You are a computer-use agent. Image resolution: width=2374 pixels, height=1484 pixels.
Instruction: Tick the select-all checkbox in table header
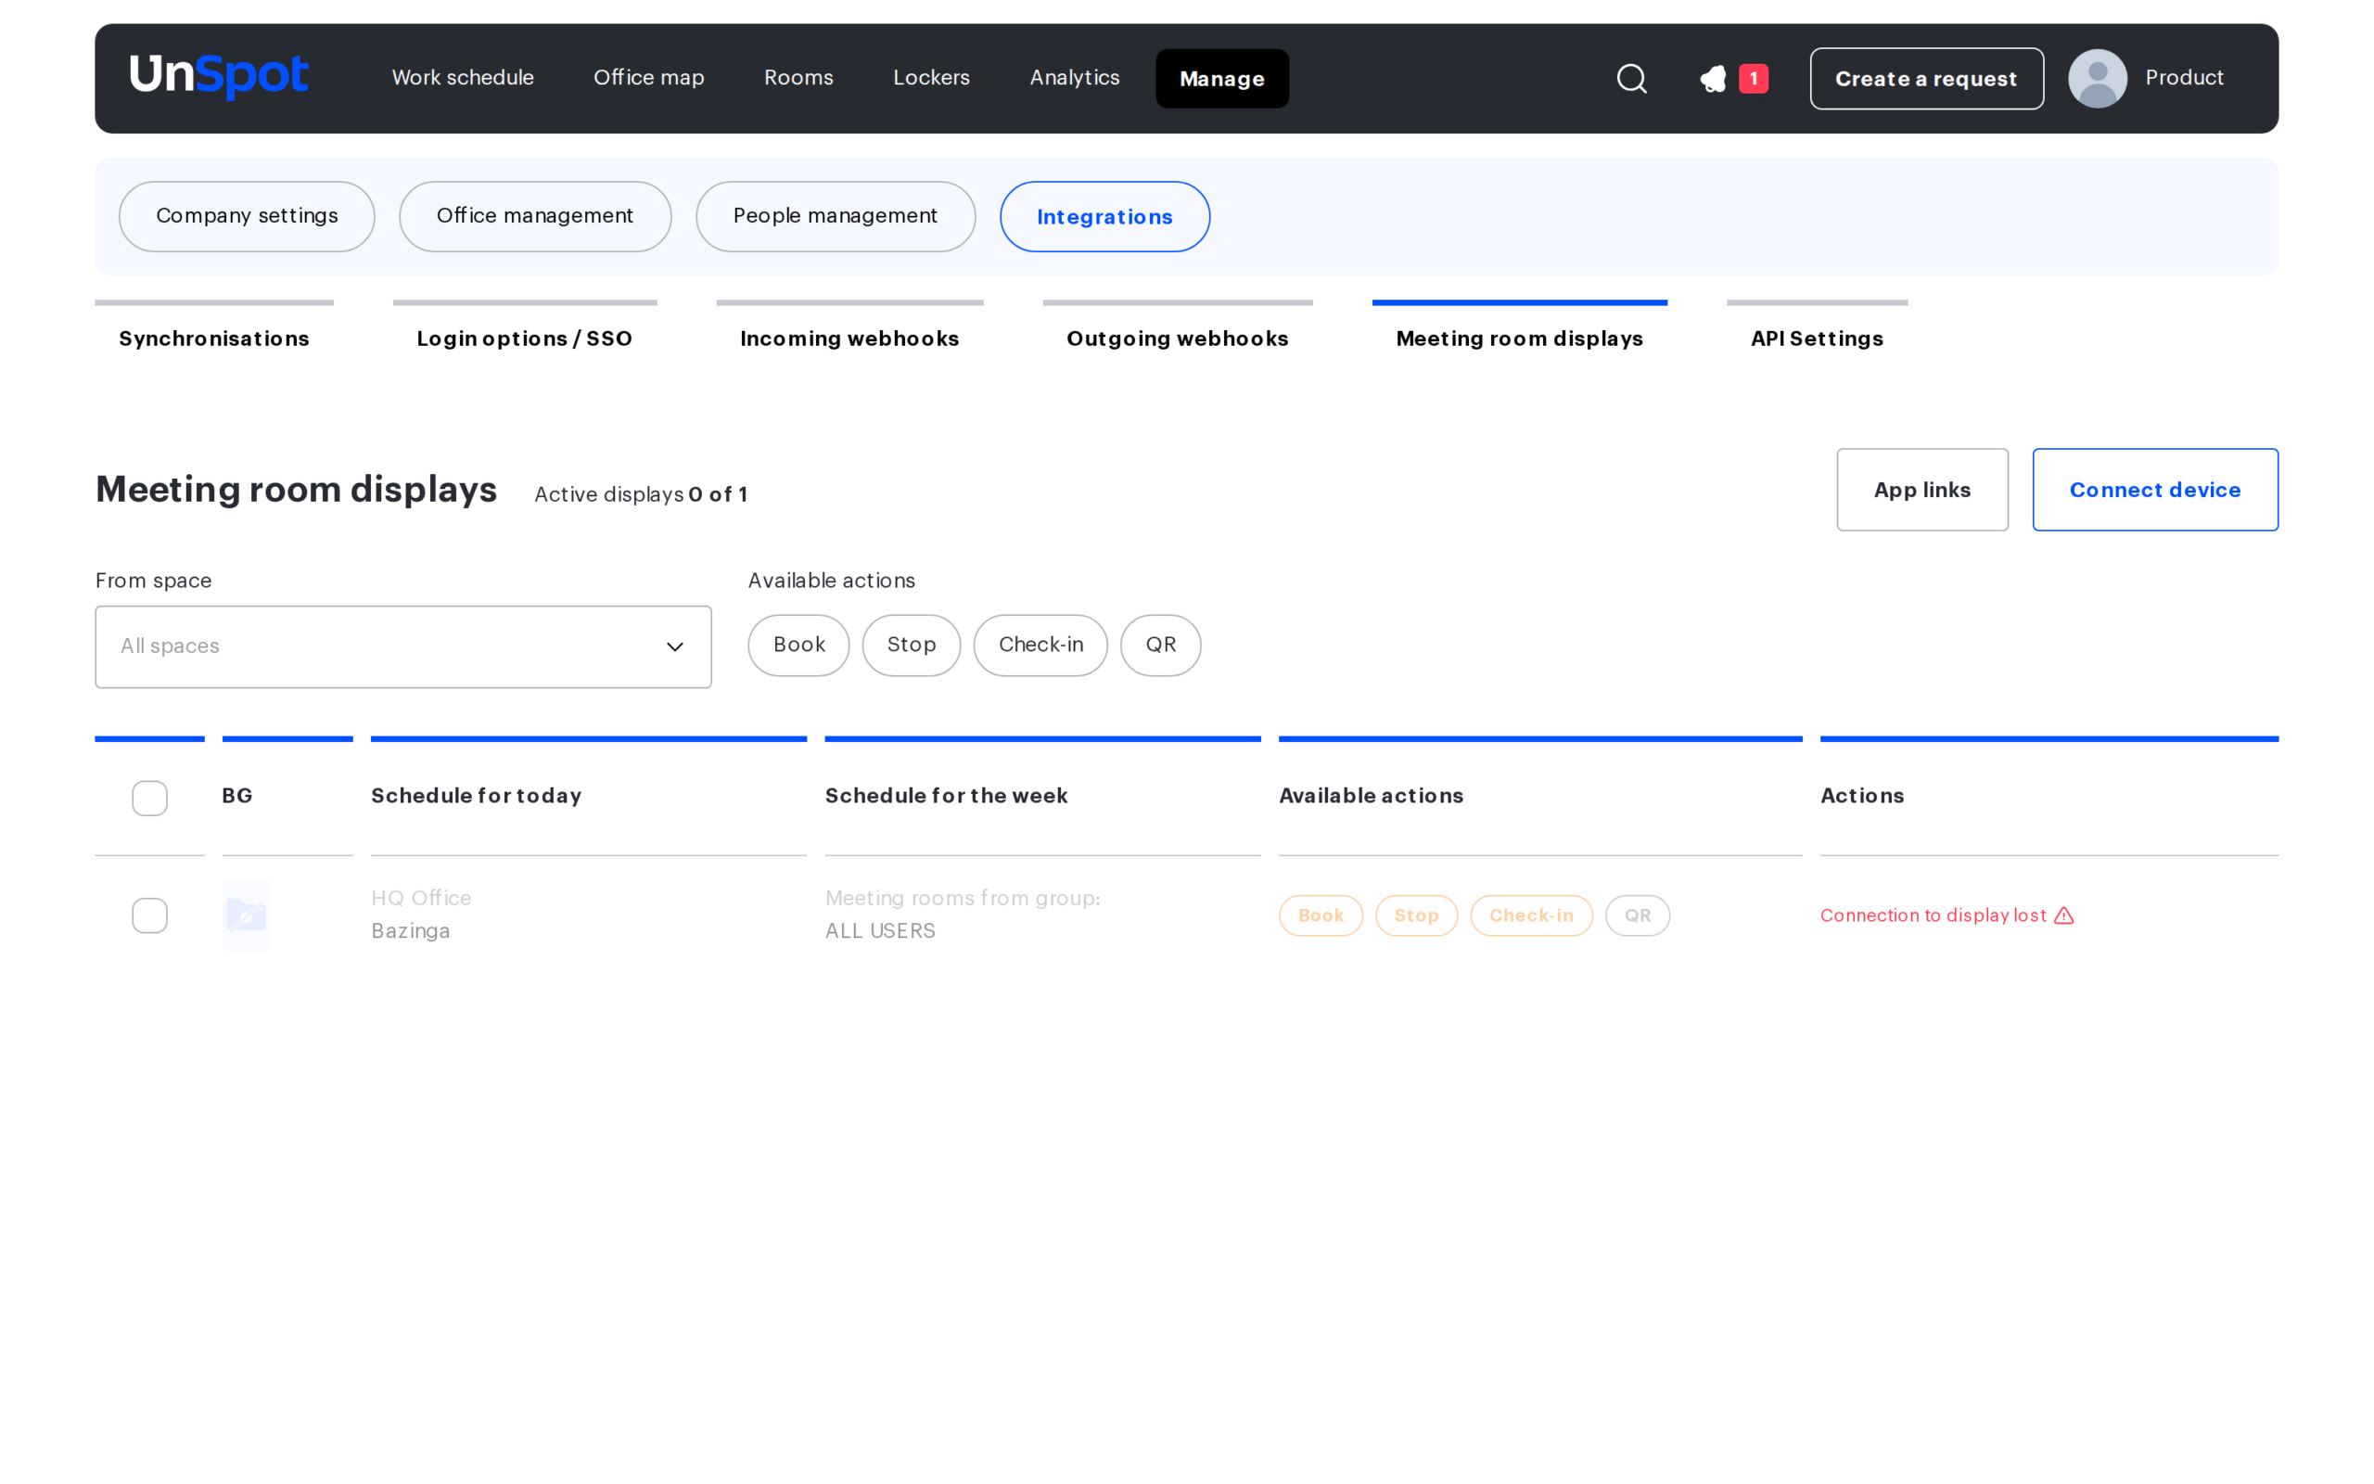coord(150,798)
